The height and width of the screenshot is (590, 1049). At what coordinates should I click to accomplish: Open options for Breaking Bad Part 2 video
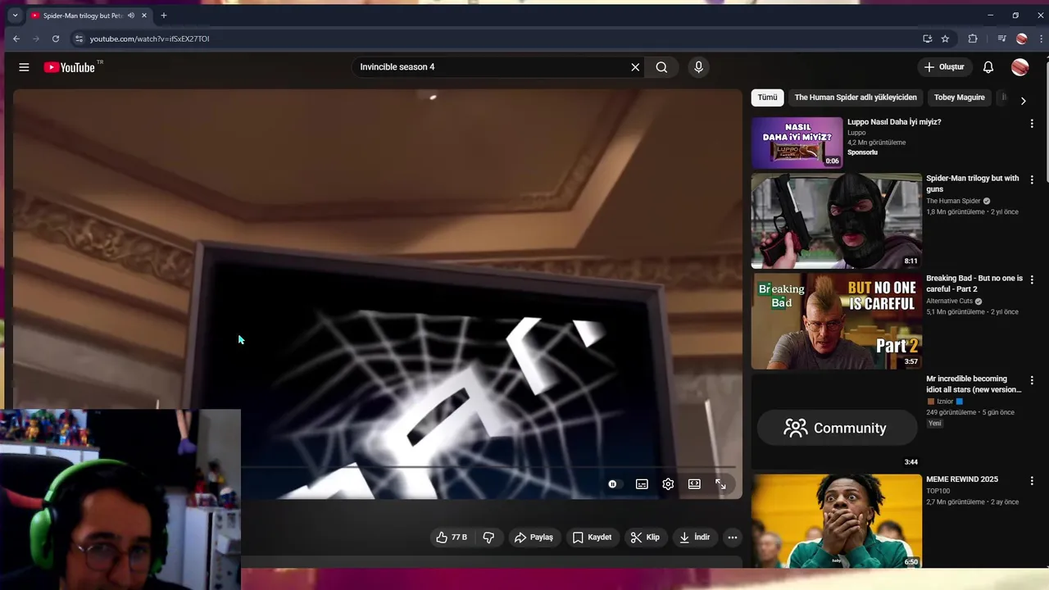[x=1032, y=279]
